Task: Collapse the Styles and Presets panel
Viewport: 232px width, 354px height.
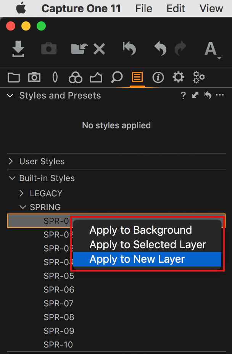Action: pyautogui.click(x=10, y=96)
